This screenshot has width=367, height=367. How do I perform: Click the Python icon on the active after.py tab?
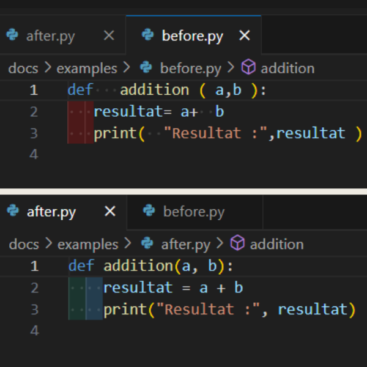tap(12, 211)
